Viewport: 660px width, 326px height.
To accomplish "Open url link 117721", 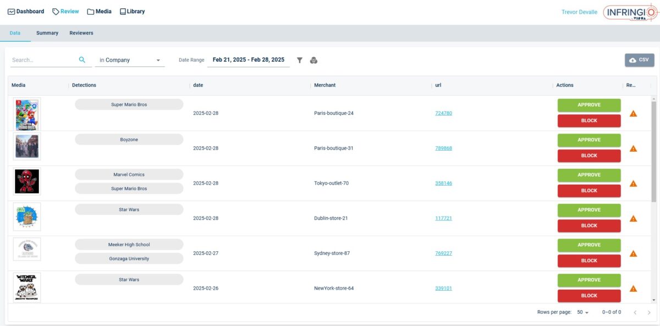I will pos(443,218).
